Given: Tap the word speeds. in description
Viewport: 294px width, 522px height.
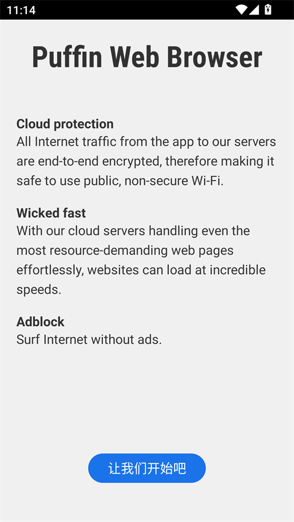Looking at the screenshot, I should click(39, 290).
